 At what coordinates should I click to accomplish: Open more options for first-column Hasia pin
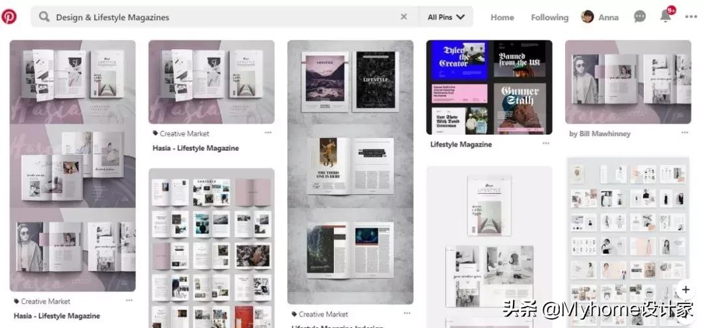click(129, 300)
